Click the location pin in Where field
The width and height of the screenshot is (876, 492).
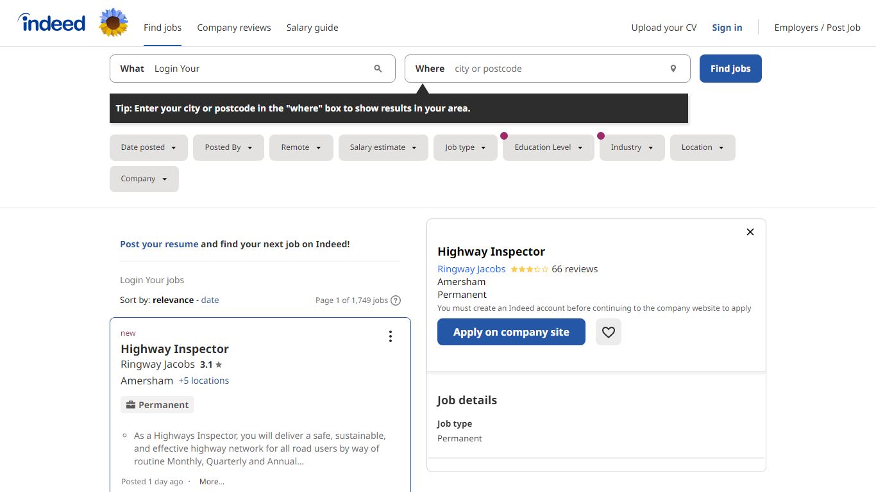tap(673, 68)
